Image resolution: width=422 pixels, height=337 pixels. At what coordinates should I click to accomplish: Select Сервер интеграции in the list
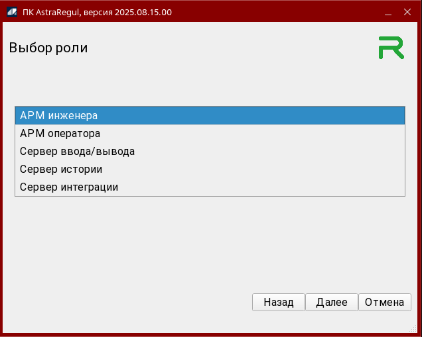[x=210, y=187]
